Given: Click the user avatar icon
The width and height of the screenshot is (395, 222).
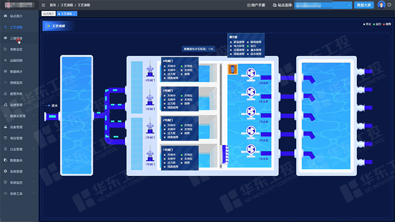Looking at the screenshot, I should tap(381, 5).
